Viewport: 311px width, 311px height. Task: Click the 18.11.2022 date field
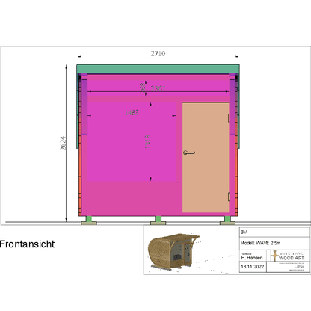click(x=253, y=267)
